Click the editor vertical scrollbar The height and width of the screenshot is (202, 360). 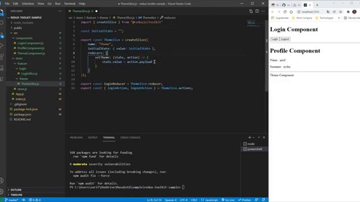point(267,56)
